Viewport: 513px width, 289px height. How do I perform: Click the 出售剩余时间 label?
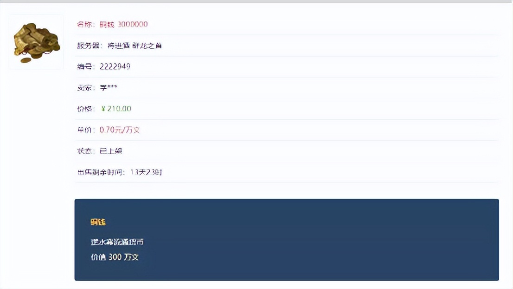(101, 172)
